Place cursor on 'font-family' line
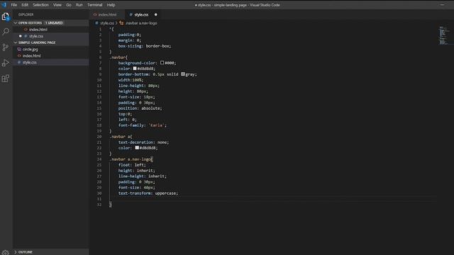Viewport: 454px width, 255px height. [143, 125]
